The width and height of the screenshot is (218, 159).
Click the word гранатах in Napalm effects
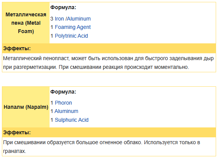14,151
